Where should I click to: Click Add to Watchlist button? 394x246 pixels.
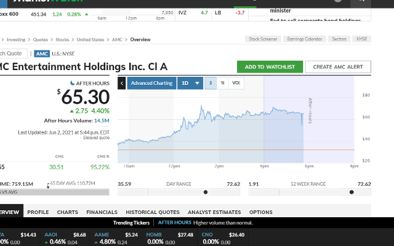tap(270, 66)
